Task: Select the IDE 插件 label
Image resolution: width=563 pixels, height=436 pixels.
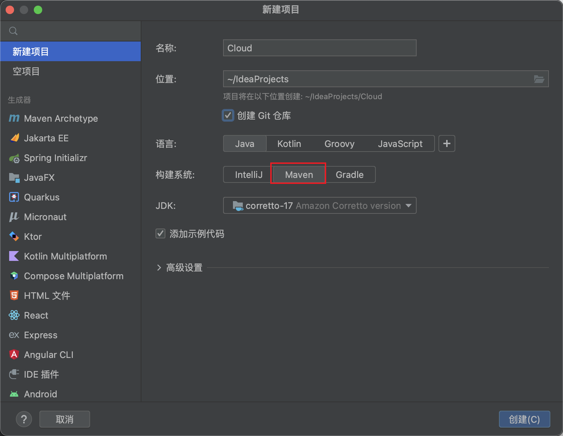Action: (42, 374)
